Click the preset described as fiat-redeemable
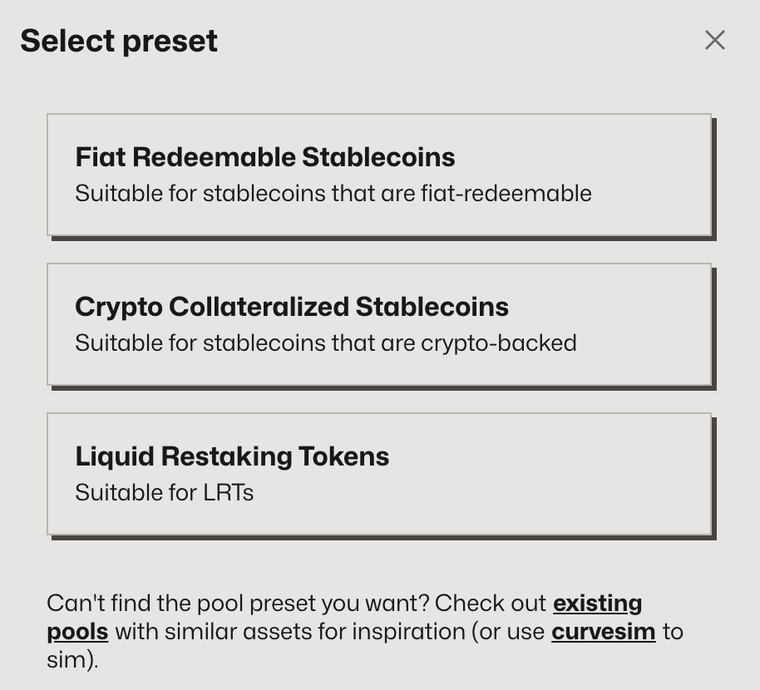Screen dimensions: 760x690 click(379, 175)
